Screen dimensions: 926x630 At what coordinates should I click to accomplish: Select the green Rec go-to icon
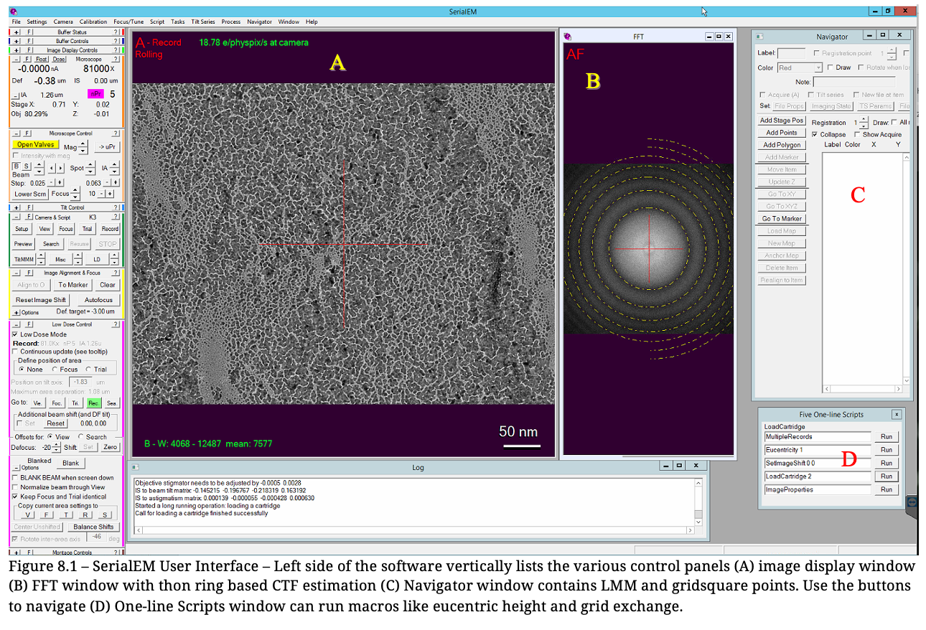93,403
